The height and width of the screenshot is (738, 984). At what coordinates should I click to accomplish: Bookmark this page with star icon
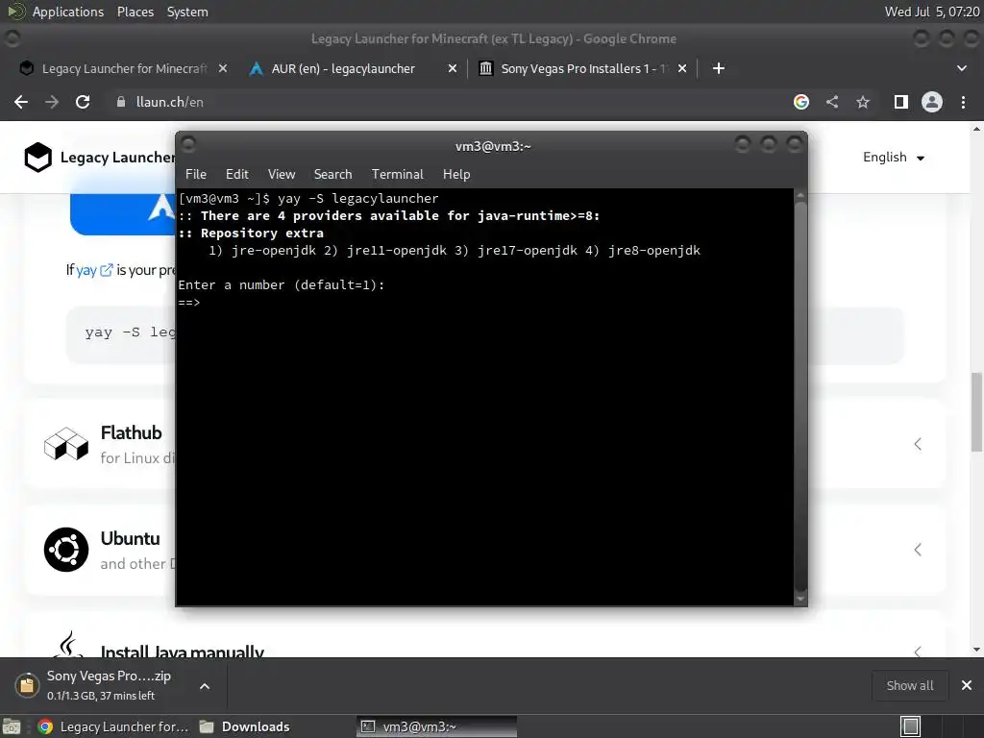[x=863, y=102]
